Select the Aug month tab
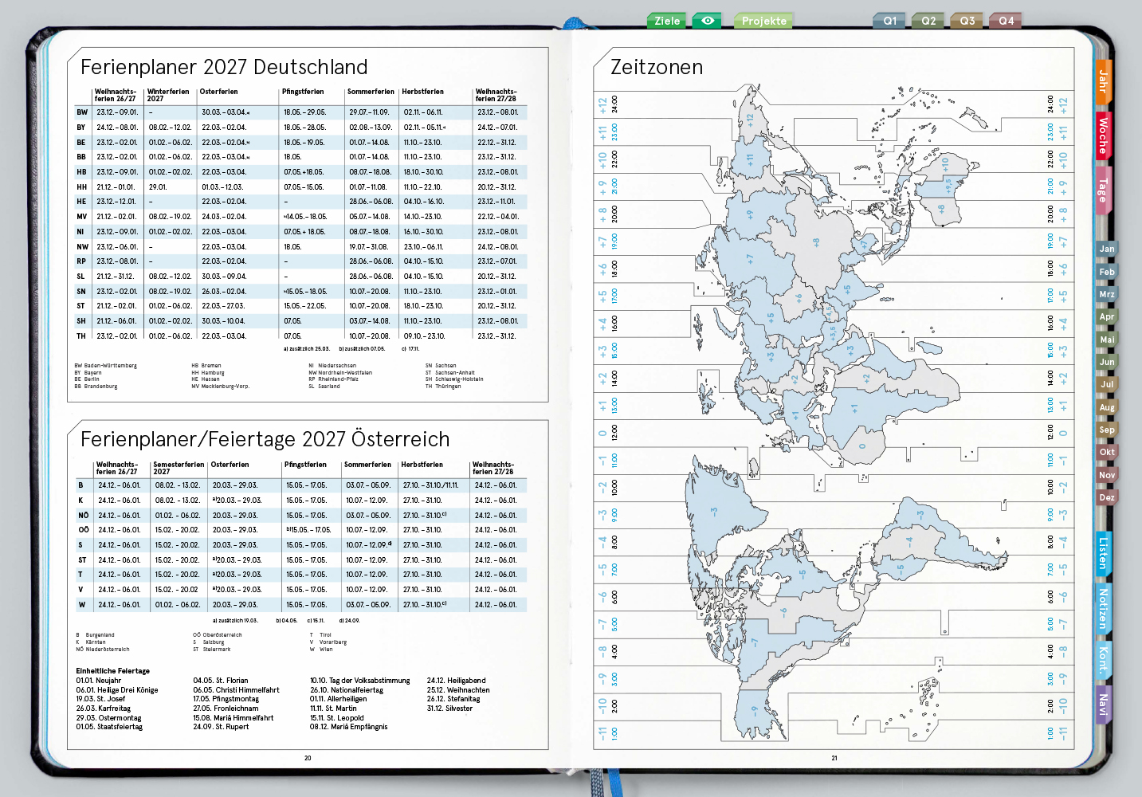 [x=1107, y=407]
